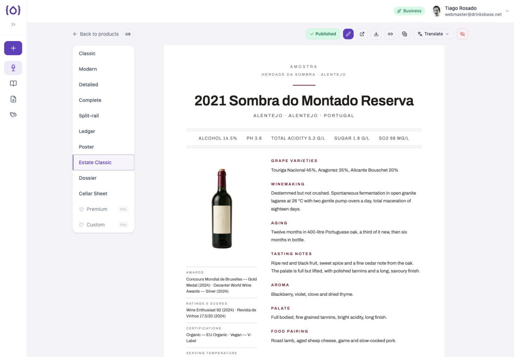
Task: Open the sheet in a new window
Action: click(362, 34)
